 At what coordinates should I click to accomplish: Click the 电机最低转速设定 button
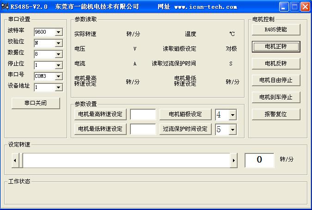pos(100,129)
